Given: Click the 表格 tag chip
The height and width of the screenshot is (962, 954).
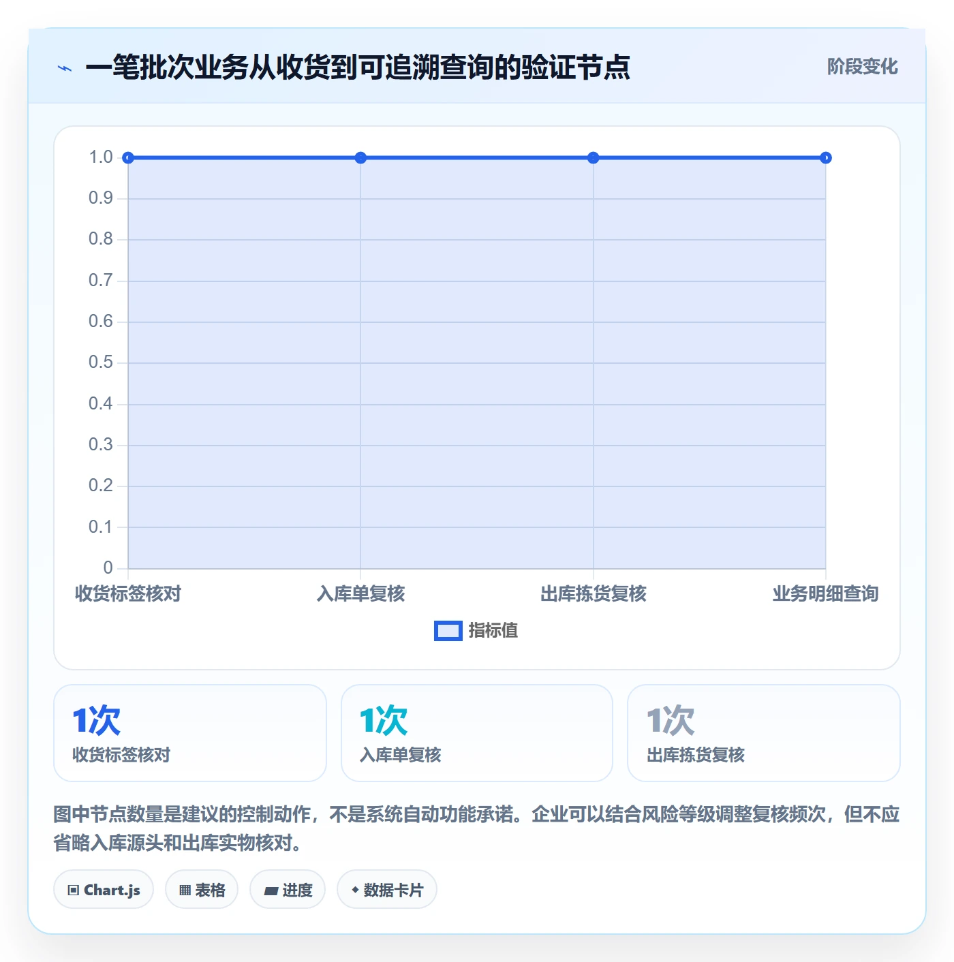Looking at the screenshot, I should click(202, 889).
